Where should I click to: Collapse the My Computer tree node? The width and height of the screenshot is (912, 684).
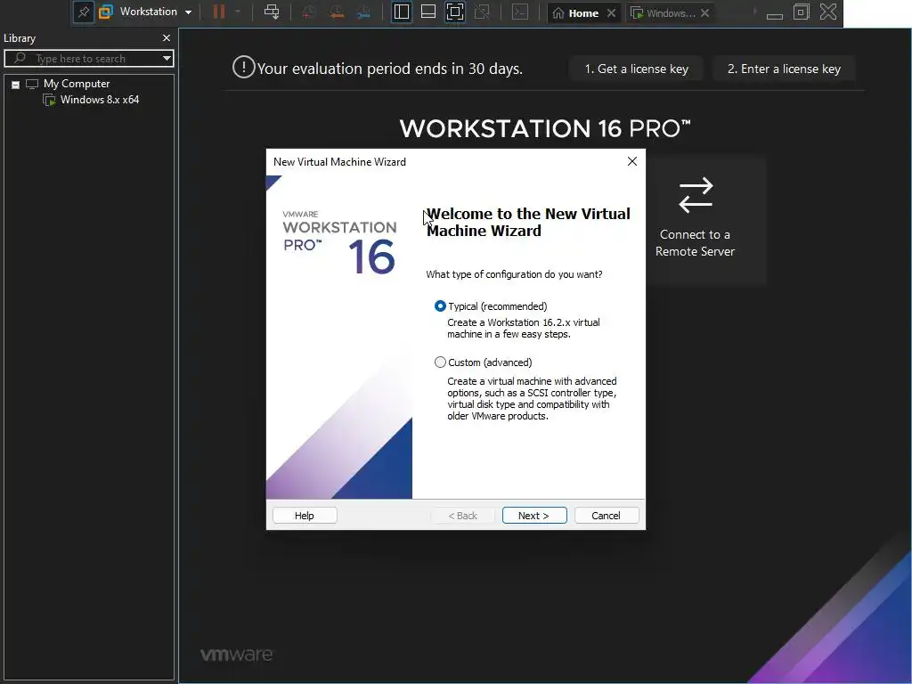16,85
